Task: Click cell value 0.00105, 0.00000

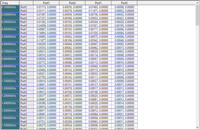Action: (x=72, y=22)
